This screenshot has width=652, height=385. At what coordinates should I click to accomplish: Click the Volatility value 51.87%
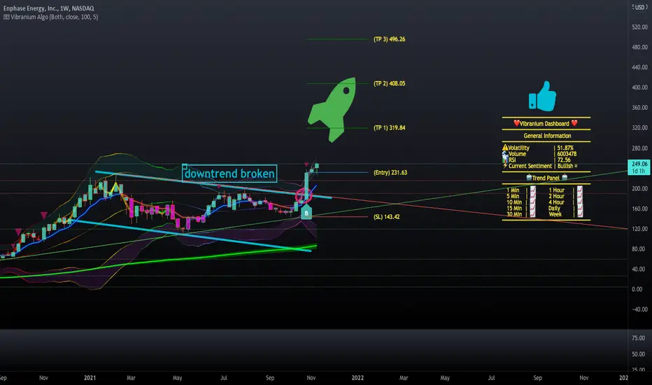coord(565,148)
